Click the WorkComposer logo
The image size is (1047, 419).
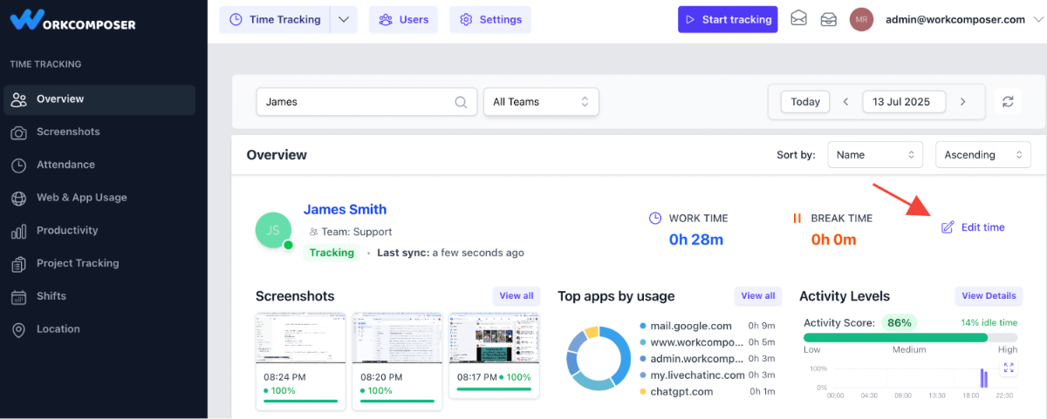point(73,19)
